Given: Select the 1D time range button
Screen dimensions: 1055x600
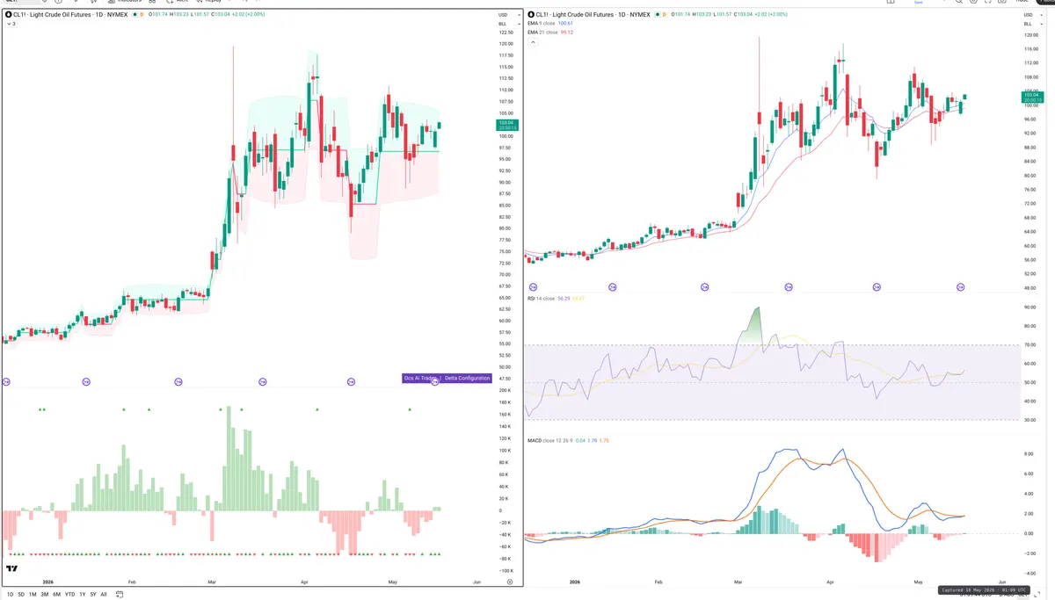Looking at the screenshot, I should tap(10, 594).
